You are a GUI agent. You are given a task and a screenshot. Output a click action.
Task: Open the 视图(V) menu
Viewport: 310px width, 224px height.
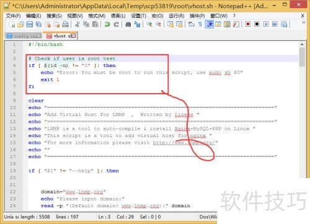coord(75,16)
